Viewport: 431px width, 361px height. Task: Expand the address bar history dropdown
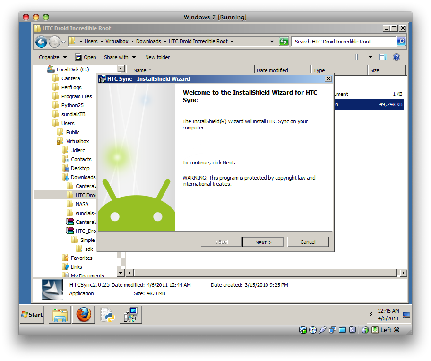272,42
